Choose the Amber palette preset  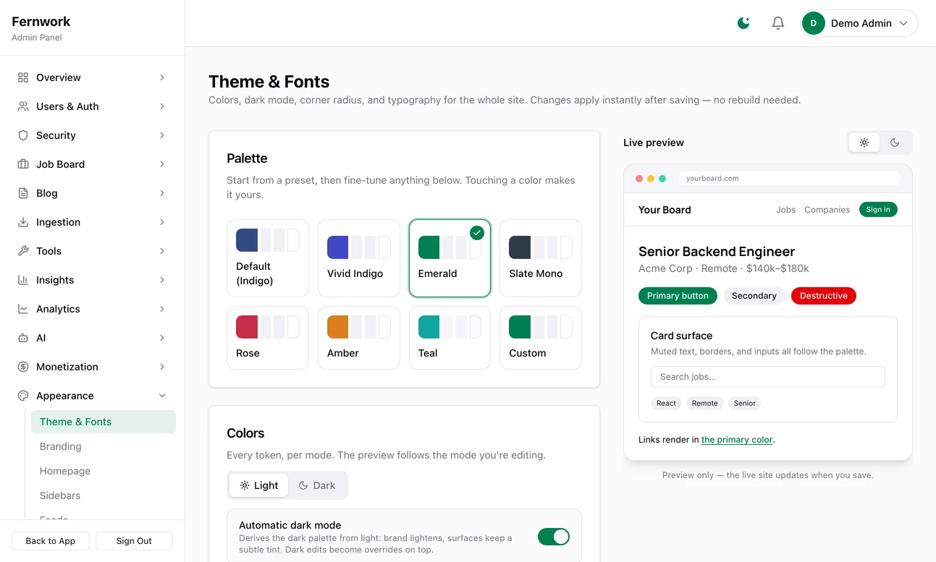coord(359,338)
